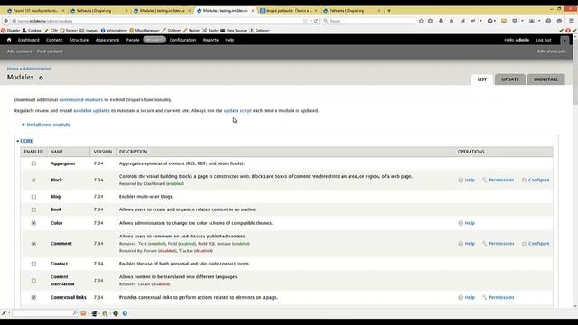
Task: Open the Structure admin menu item
Action: tap(79, 40)
